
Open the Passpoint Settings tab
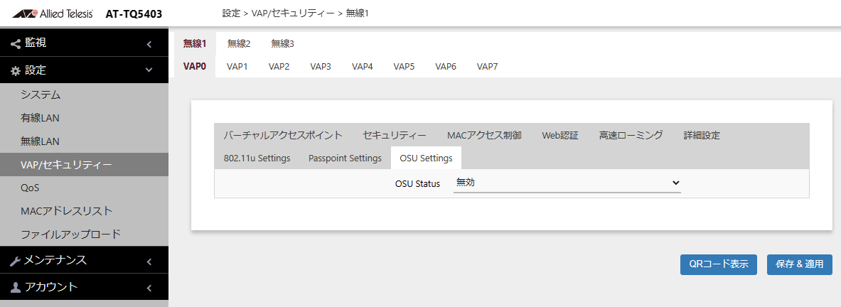345,158
